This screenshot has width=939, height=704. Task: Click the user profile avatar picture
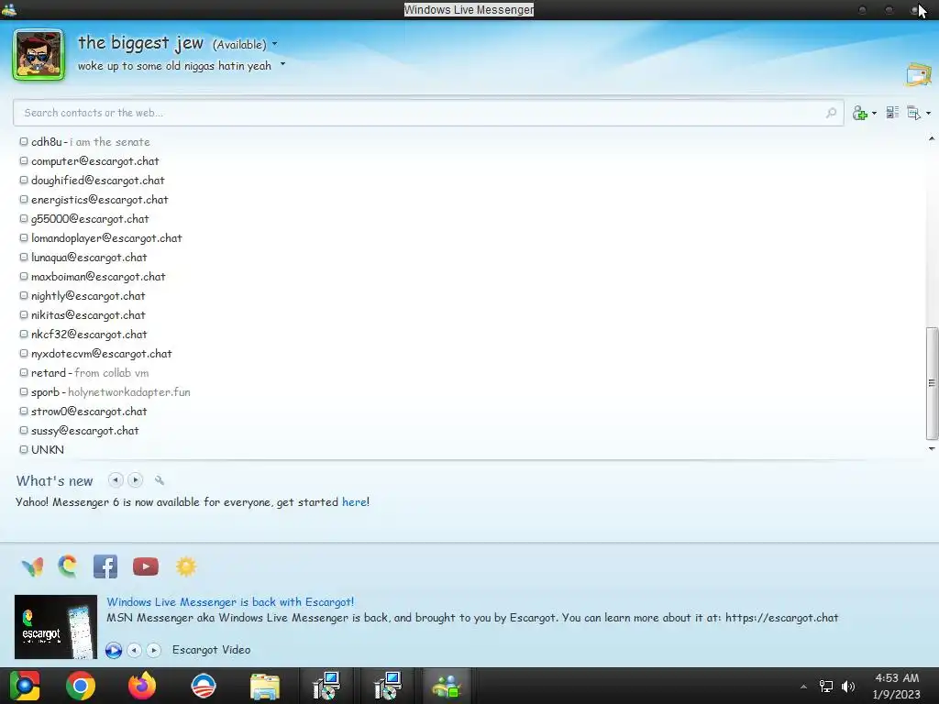[x=39, y=54]
